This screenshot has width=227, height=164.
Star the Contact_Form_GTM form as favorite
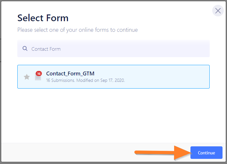(27, 77)
